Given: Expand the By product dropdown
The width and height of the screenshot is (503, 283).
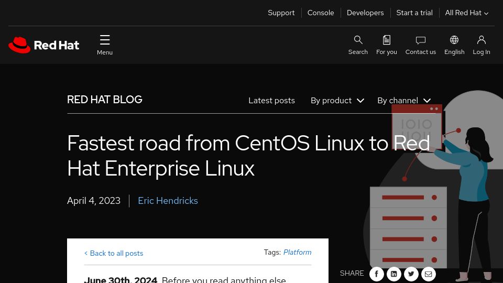Looking at the screenshot, I should coord(337,101).
